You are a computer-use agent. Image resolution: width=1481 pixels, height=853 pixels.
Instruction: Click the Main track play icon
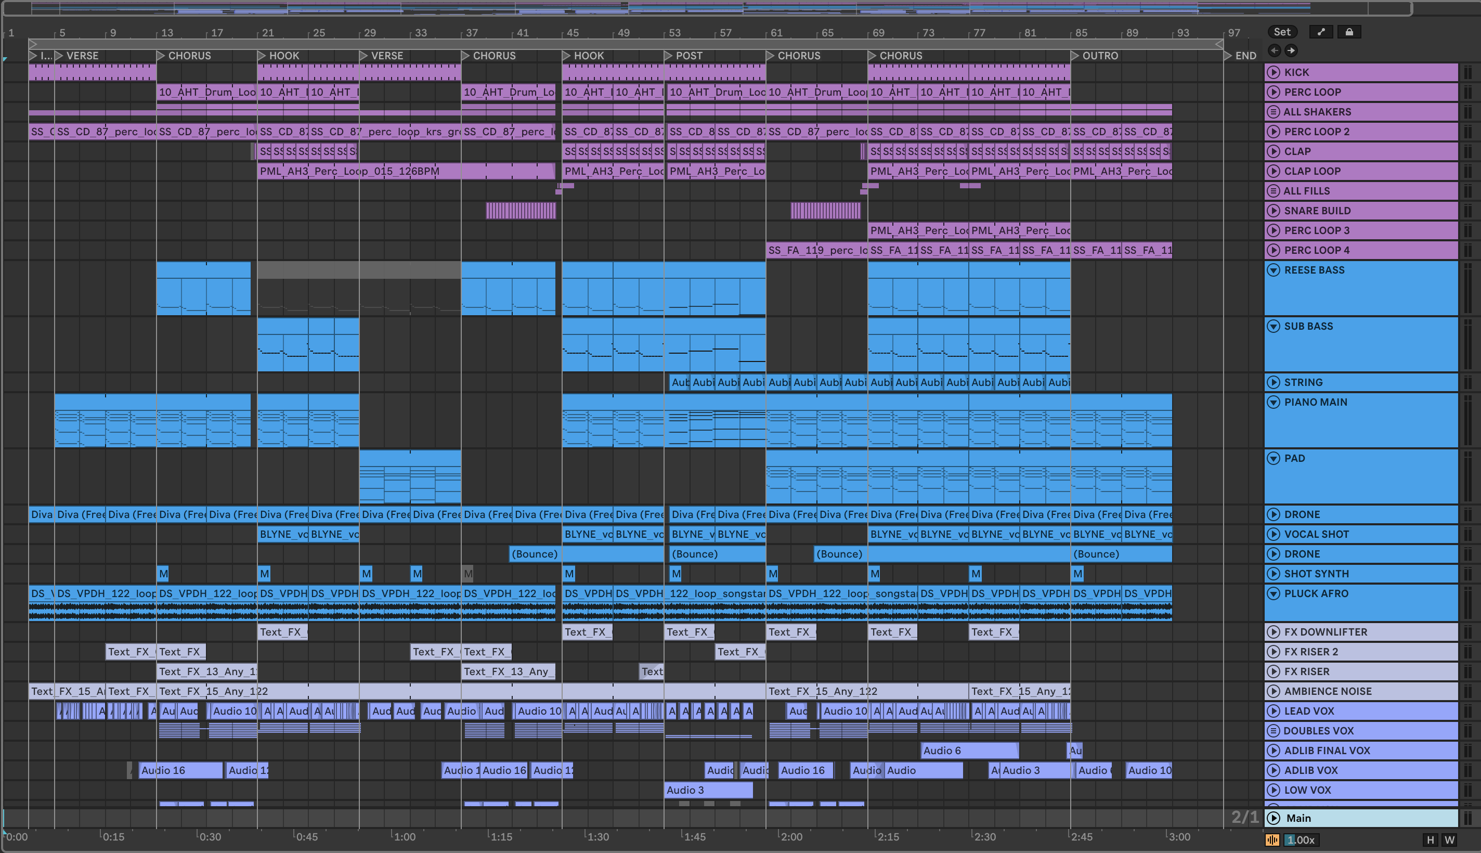(1273, 818)
